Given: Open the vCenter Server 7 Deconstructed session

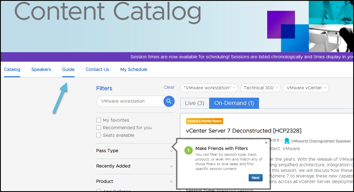Looking at the screenshot, I should pos(244,131).
